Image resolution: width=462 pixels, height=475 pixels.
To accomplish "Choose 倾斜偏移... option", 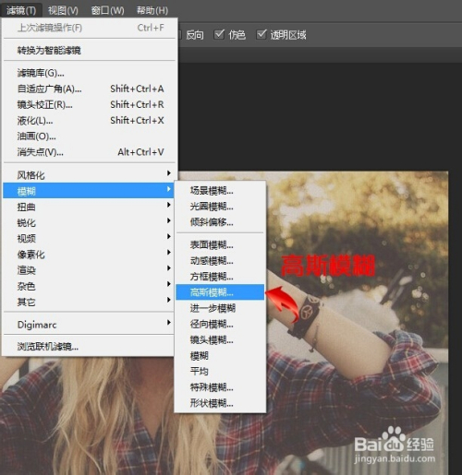I will 220,222.
